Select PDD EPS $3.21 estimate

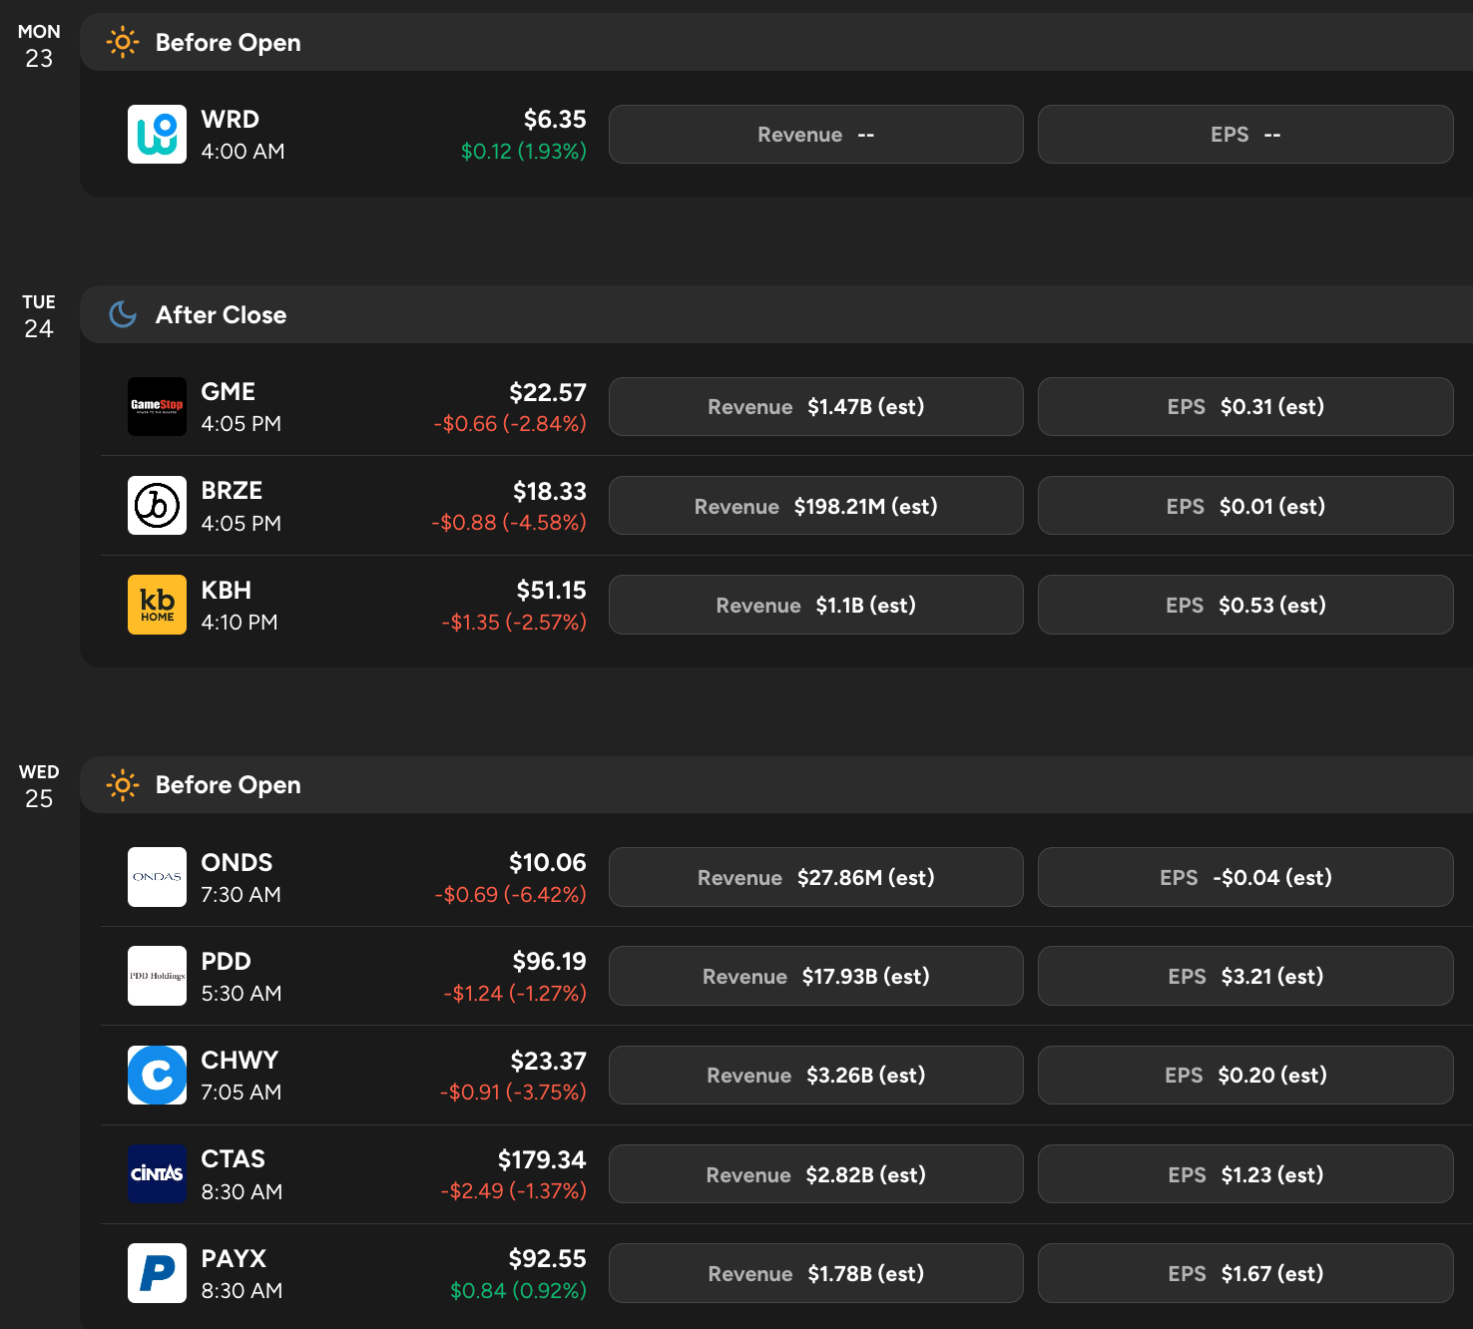pos(1245,976)
